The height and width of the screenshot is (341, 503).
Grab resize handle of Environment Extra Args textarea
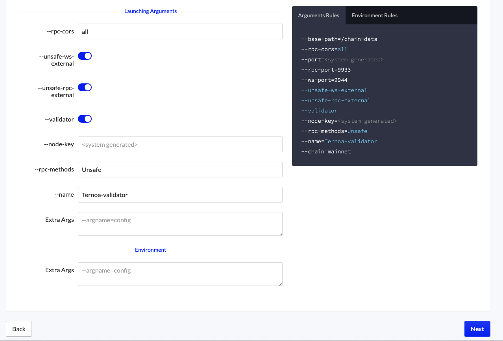point(280,284)
